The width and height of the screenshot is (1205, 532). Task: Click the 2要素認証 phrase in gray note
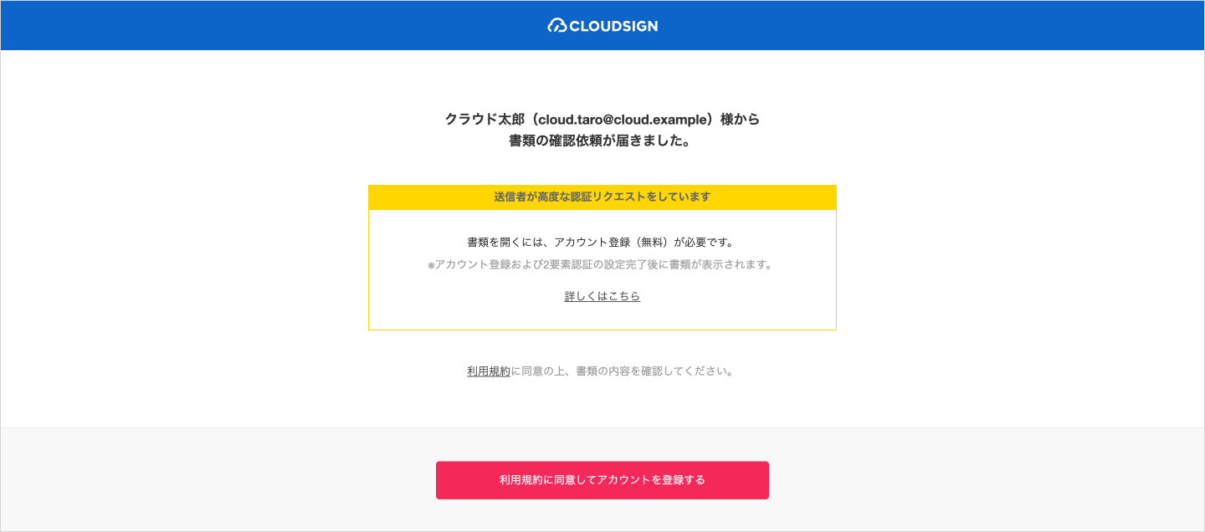click(x=566, y=265)
